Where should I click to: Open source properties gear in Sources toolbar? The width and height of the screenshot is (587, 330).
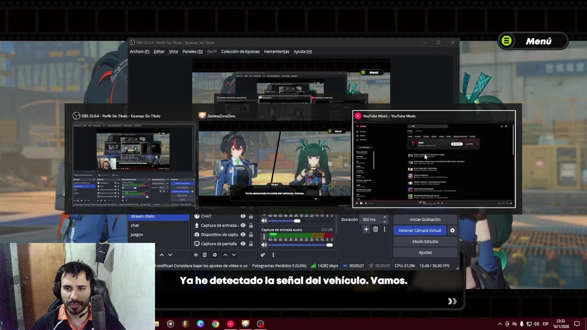tap(215, 255)
